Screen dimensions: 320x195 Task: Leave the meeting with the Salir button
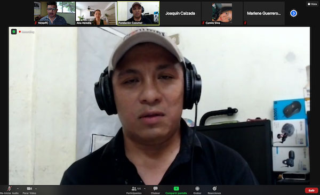(311, 190)
